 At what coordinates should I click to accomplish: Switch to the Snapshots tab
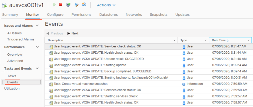[158, 15]
